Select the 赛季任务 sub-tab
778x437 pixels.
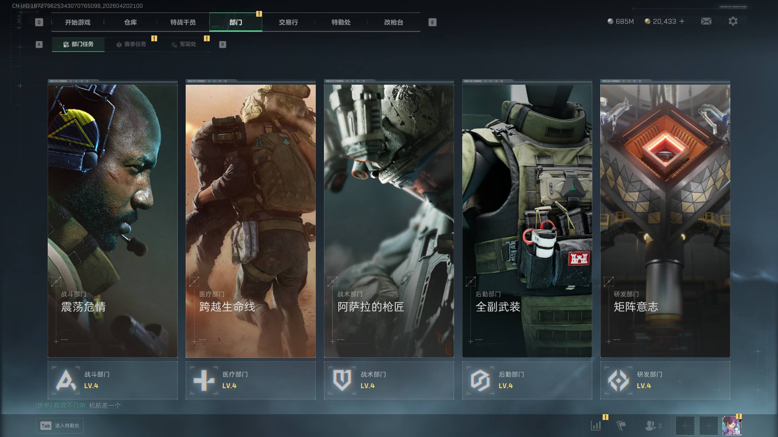click(131, 44)
